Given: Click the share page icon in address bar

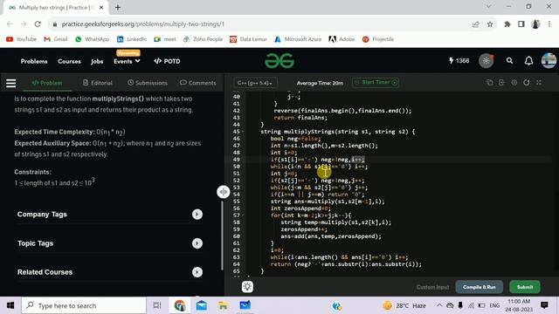Looking at the screenshot, I should coord(475,24).
